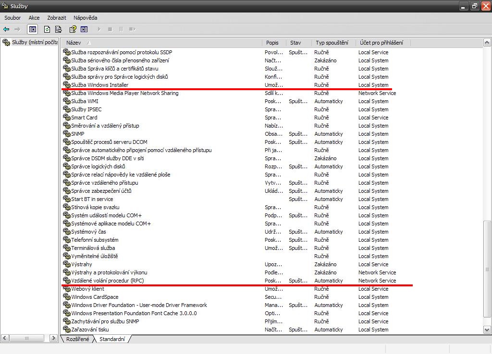This screenshot has width=492, height=354.
Task: Click Zakázáno for Výstrahy a protokolování výkonu
Action: 325,272
